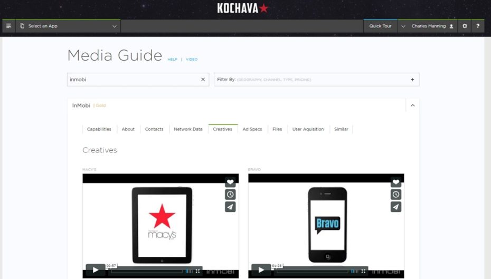Clear the inmobi search text

[x=203, y=80]
